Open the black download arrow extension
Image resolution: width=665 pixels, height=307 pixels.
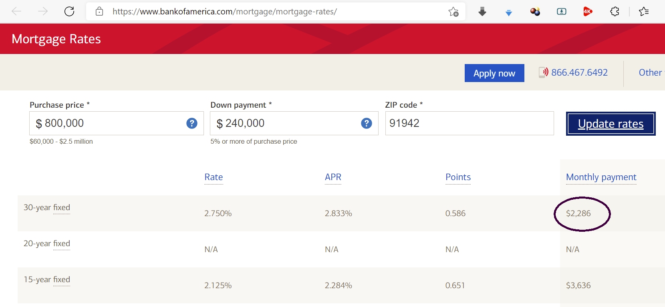tap(482, 12)
